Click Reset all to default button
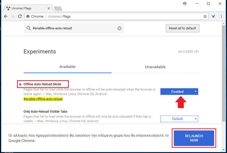This screenshot has width=227, height=153. coord(182,28)
